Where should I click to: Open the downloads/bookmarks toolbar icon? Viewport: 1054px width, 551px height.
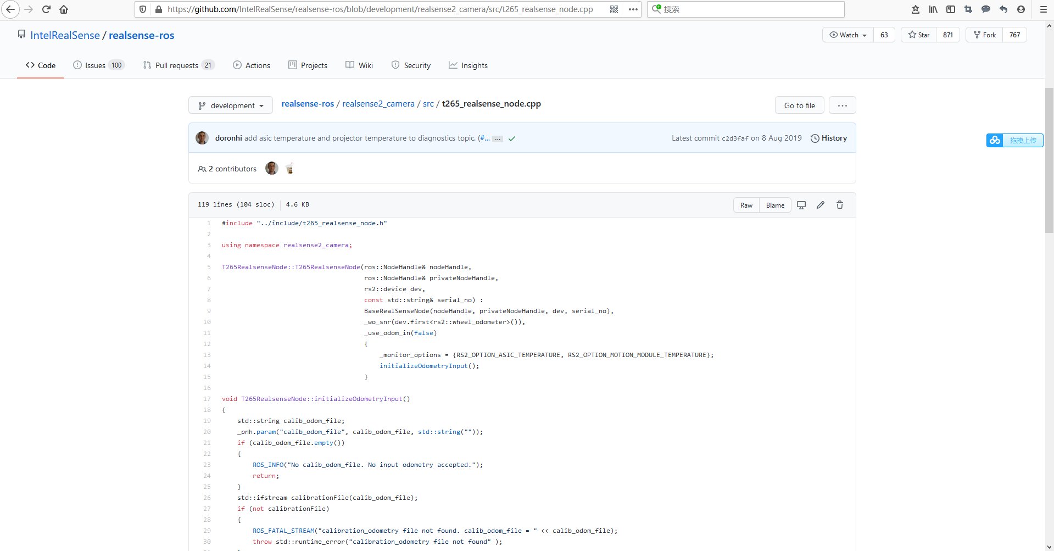pos(916,9)
